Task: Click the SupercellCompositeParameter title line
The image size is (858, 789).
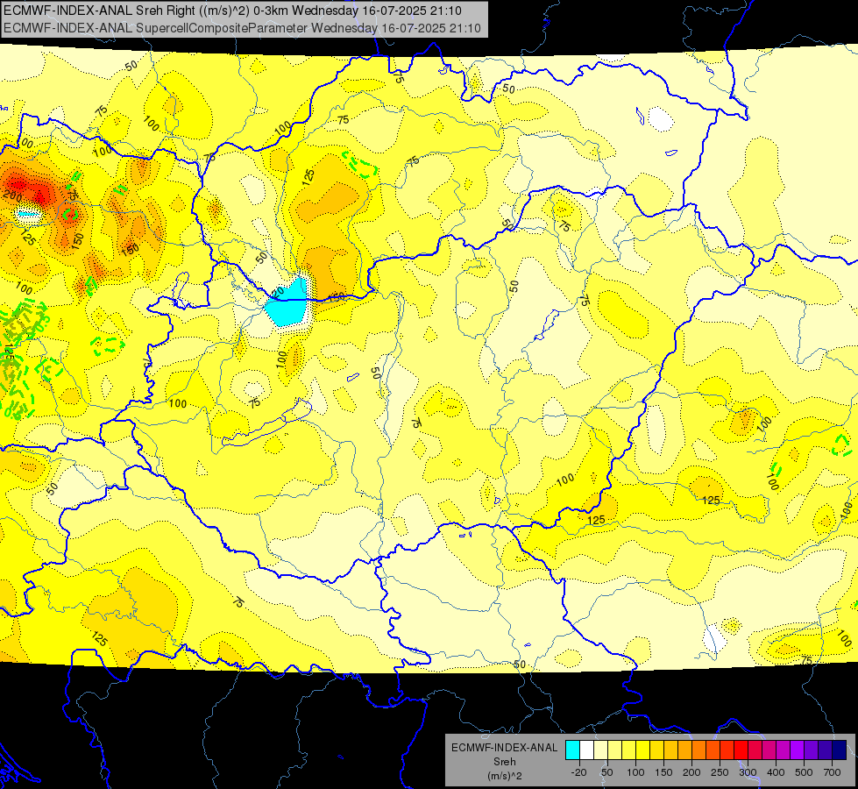Action: pyautogui.click(x=243, y=28)
